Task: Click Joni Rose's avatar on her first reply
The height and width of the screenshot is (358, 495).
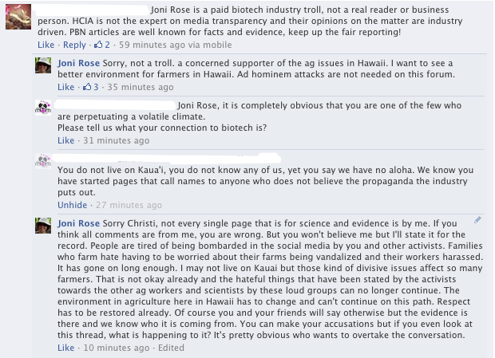Action: click(x=45, y=66)
